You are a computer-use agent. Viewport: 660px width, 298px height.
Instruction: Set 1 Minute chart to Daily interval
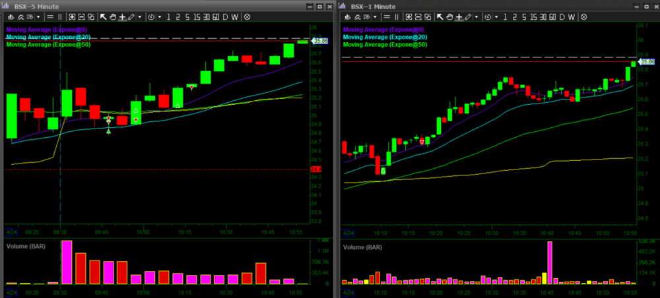[564, 16]
